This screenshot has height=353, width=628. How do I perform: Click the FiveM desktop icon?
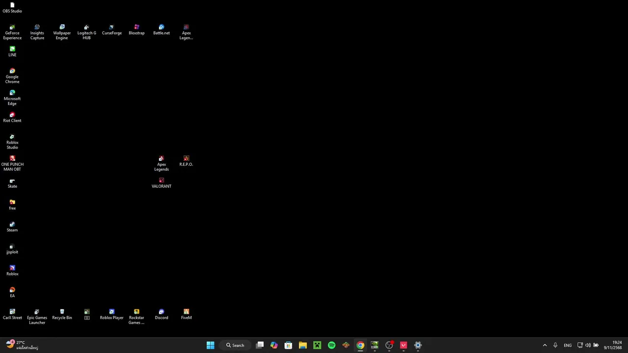[186, 314]
